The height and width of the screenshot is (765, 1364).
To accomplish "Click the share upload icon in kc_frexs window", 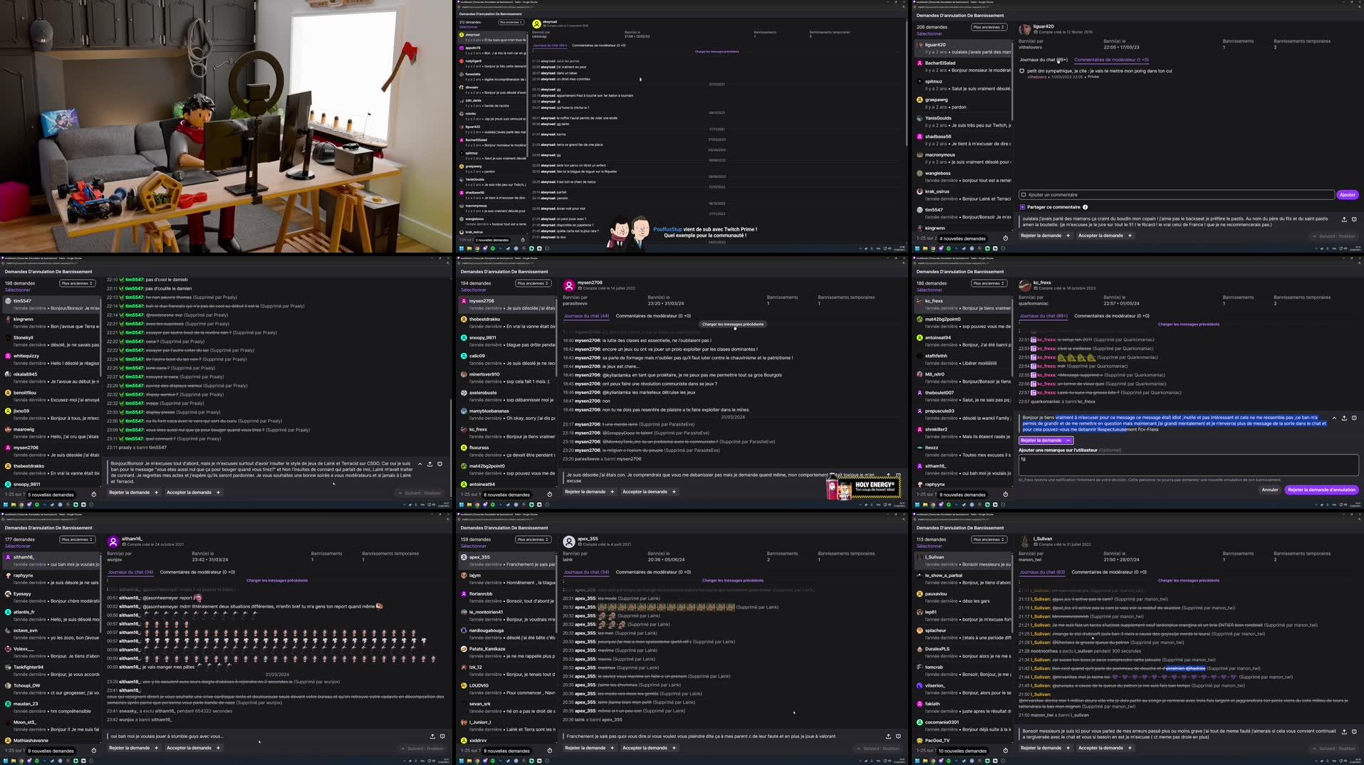I will 1344,418.
